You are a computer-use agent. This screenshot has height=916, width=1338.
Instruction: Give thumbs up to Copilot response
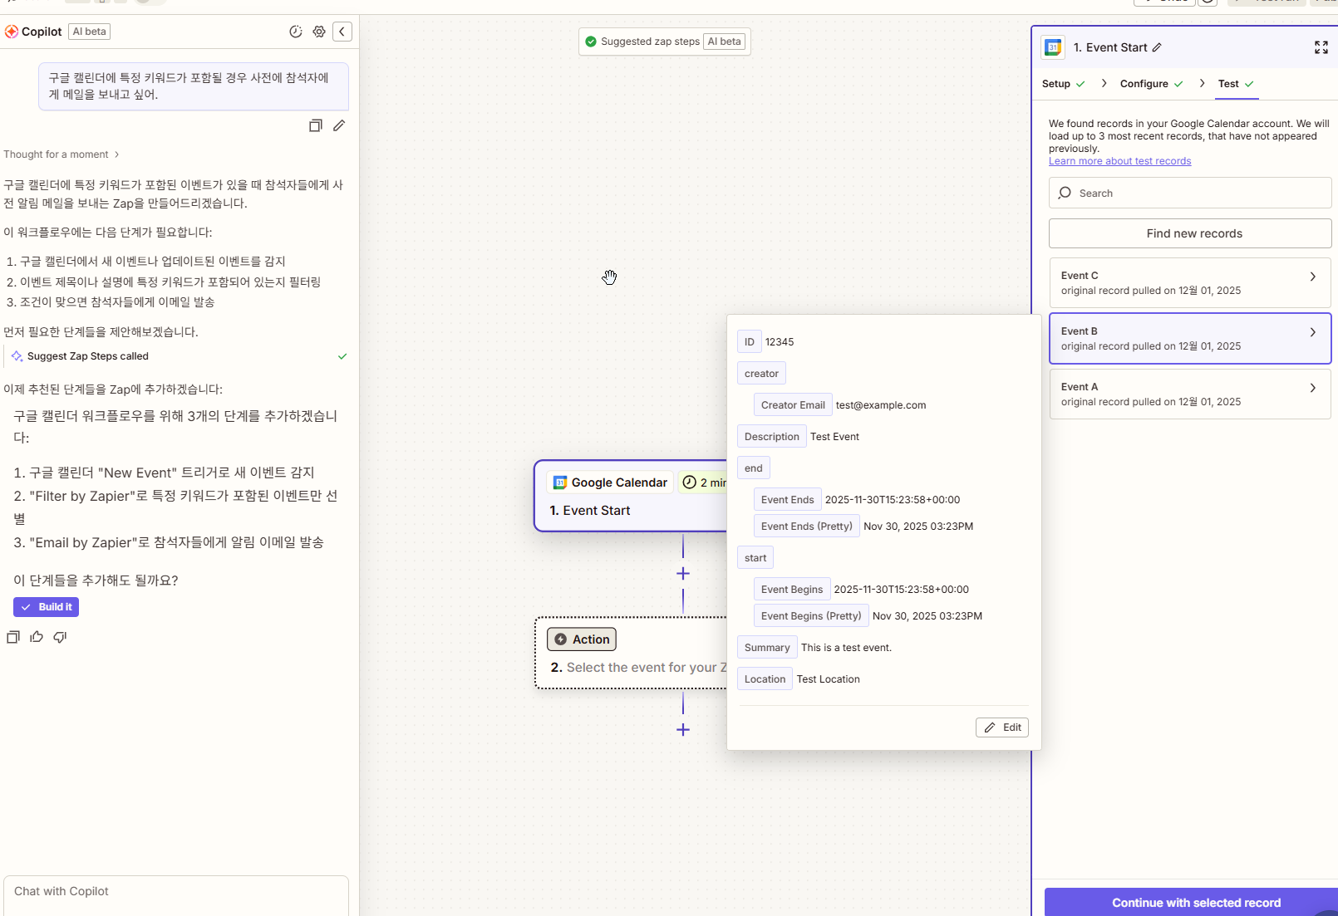coord(37,637)
